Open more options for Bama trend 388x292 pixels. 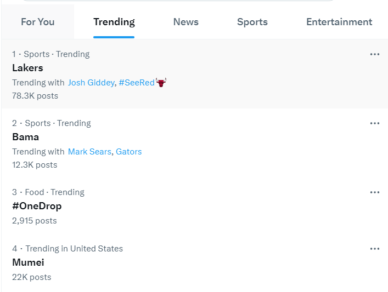375,123
